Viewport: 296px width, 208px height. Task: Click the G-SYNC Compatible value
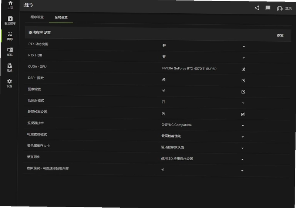coord(176,125)
